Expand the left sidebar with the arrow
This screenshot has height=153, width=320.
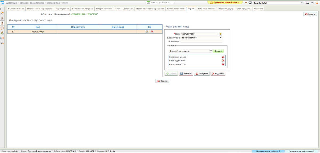click(x=2, y=9)
